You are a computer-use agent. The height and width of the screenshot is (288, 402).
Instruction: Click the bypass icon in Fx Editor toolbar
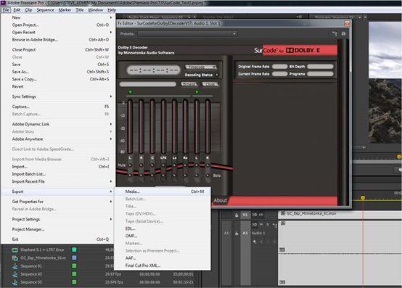pyautogui.click(x=343, y=33)
